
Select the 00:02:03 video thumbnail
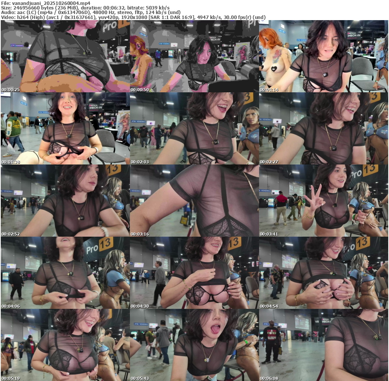tap(194, 128)
